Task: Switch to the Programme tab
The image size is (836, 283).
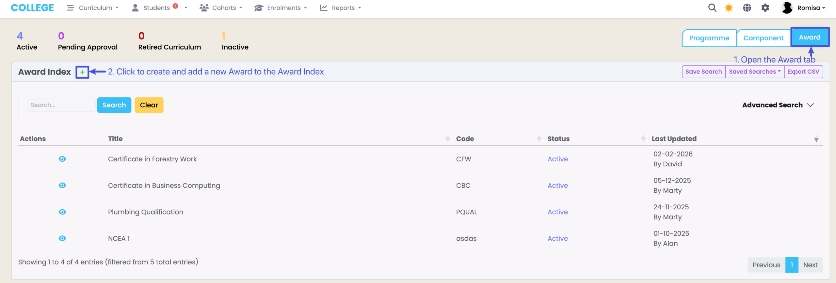Action: 709,38
